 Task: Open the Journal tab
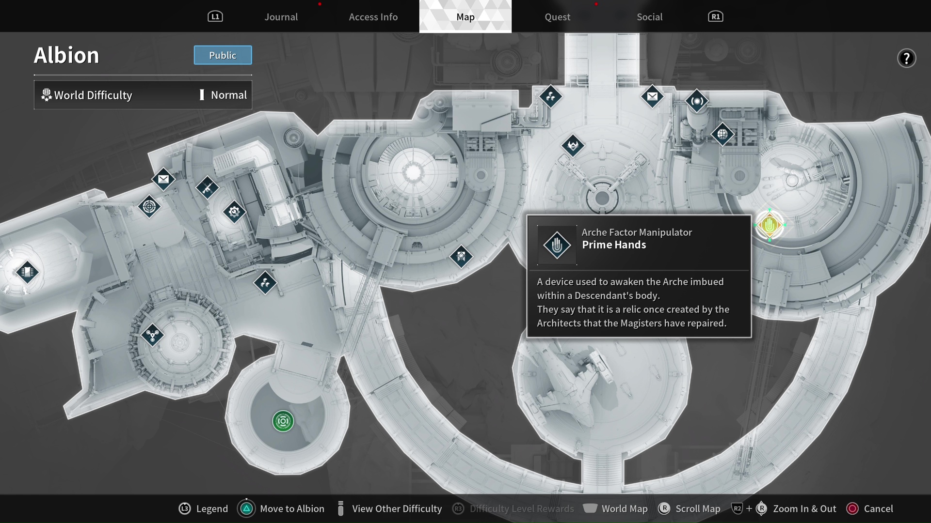pyautogui.click(x=281, y=16)
